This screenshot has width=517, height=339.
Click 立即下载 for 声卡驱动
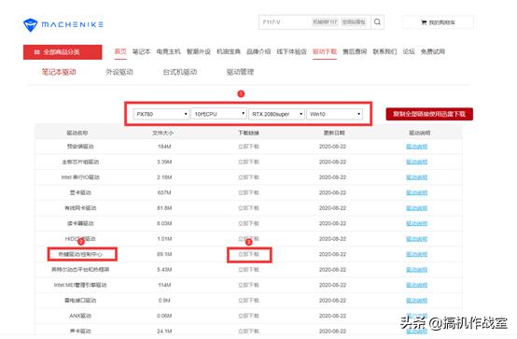point(248,332)
